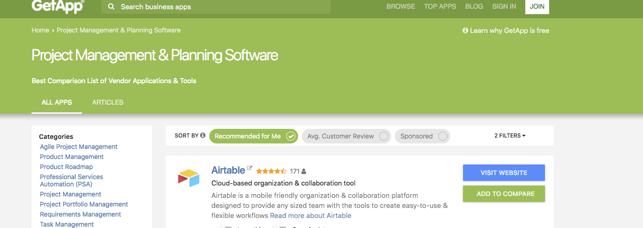The image size is (643, 228).
Task: Click the VISIT WEBSITE button
Action: 504,173
